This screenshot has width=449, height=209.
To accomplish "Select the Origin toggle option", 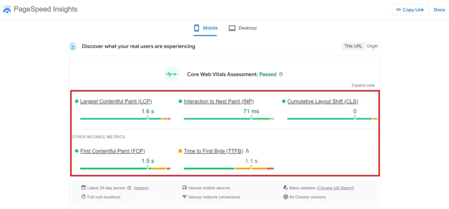I will tap(372, 46).
